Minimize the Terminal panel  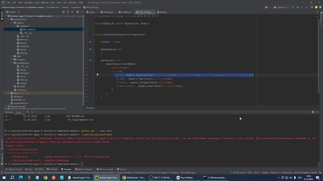pyautogui.click(x=317, y=112)
